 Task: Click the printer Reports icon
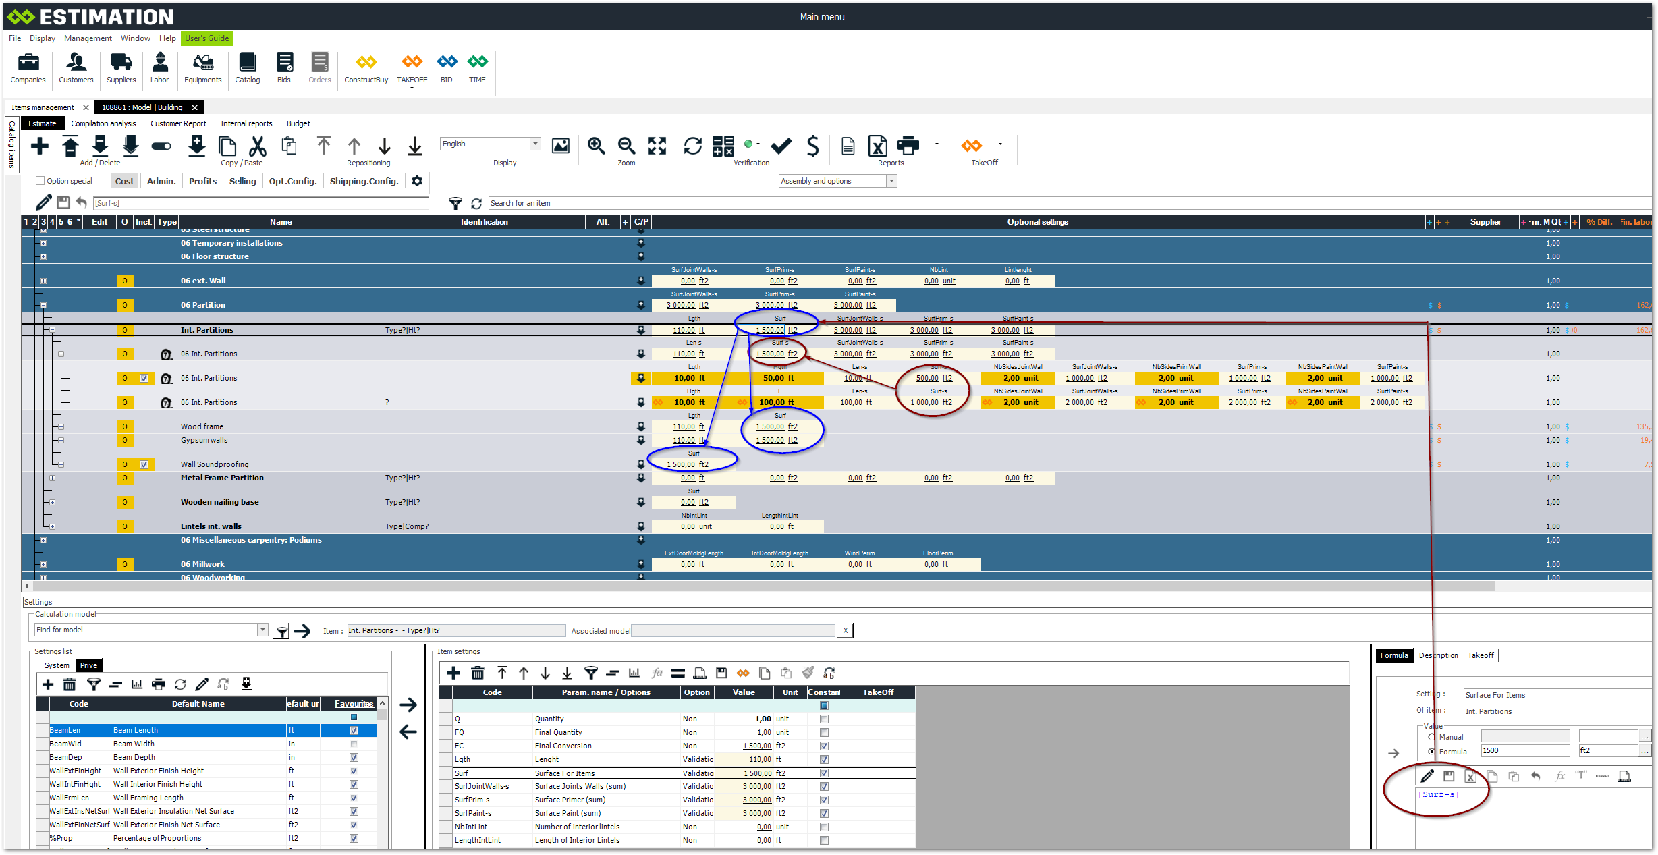tap(908, 145)
